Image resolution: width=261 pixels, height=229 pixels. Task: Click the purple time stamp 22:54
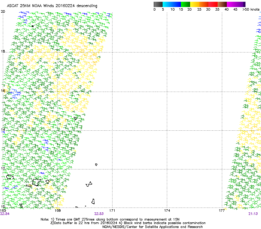[x=5, y=214]
